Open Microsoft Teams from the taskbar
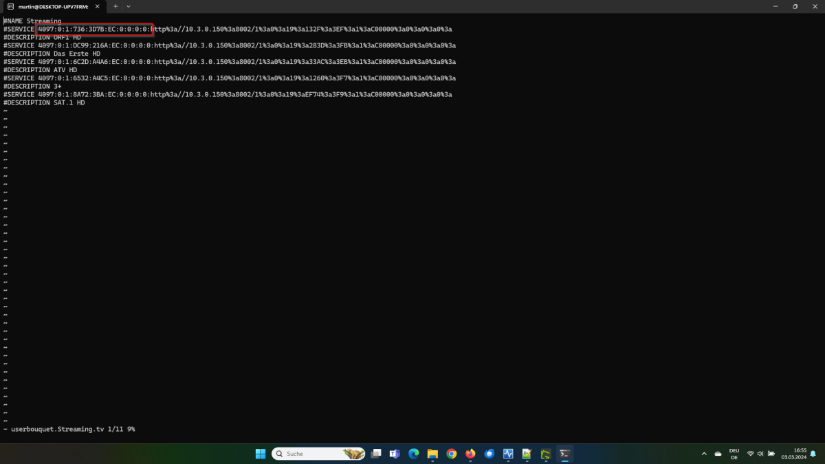825x464 pixels. click(397, 454)
